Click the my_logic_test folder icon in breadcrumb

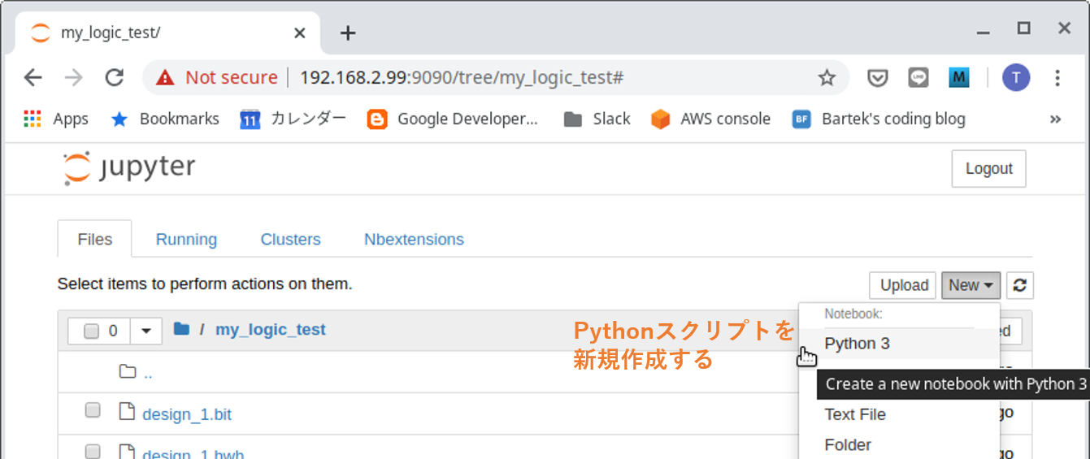(181, 329)
